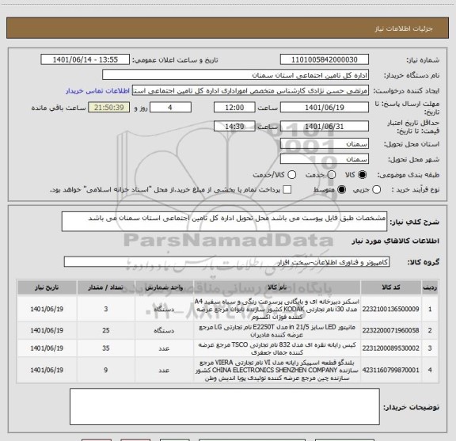Image resolution: width=456 pixels, height=441 pixels.
Task: Click the VIERA speaker item name
Action: pyautogui.click(x=277, y=371)
